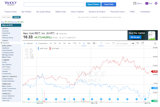This screenshot has width=160, height=107.
Task: Open the chart settings gear
Action: click(155, 43)
